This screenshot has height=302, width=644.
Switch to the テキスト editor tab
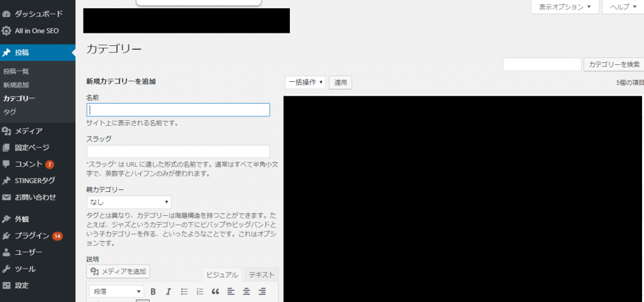[261, 275]
